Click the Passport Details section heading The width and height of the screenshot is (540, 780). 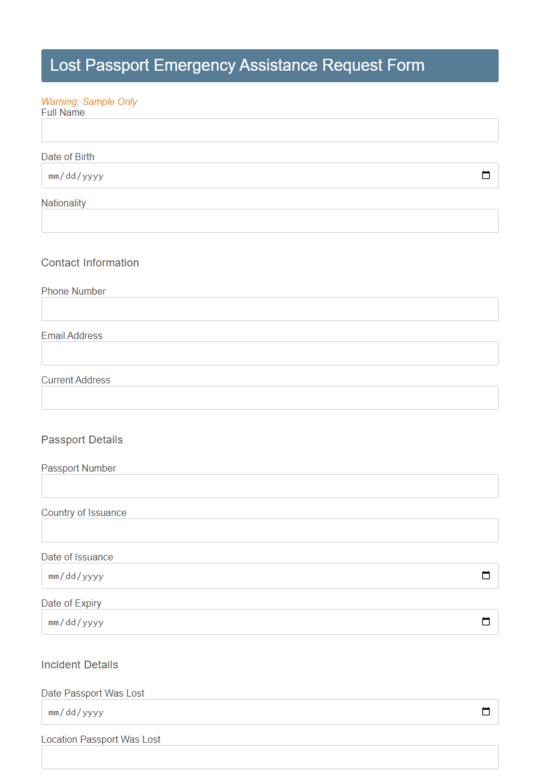coord(82,440)
